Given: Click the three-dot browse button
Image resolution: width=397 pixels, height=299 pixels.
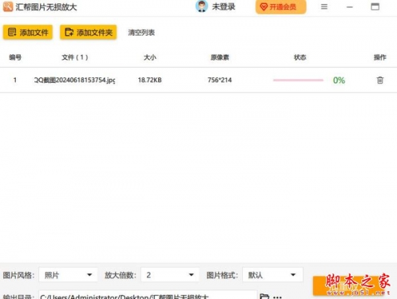Looking at the screenshot, I should [277, 297].
